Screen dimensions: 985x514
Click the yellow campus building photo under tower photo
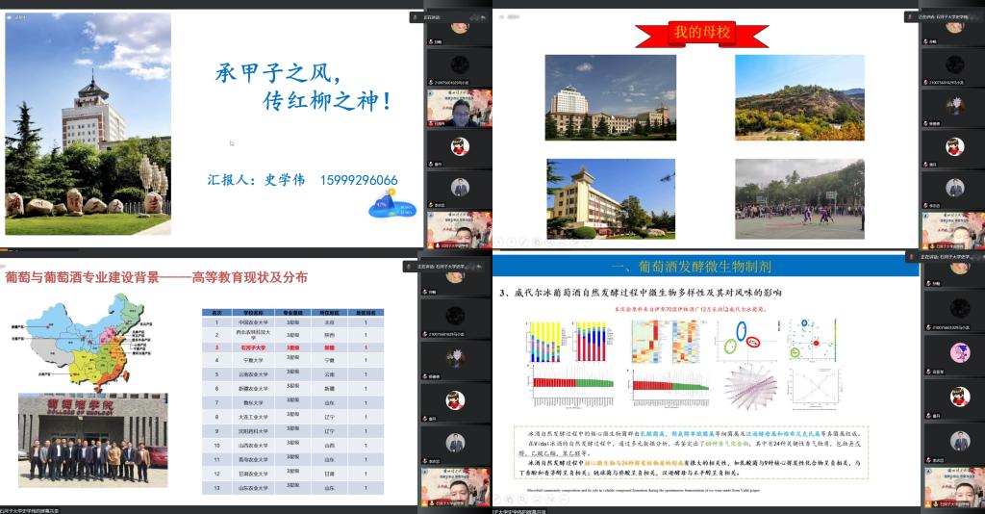point(611,198)
